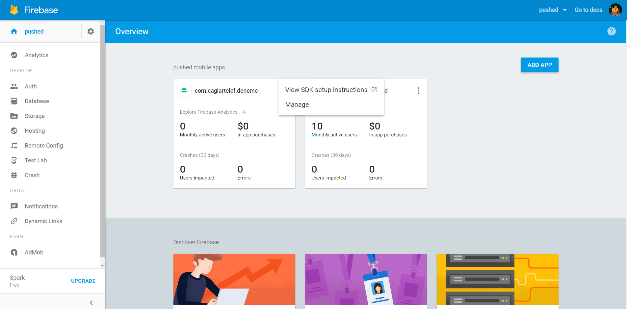Click the ADD APP button

pyautogui.click(x=539, y=65)
